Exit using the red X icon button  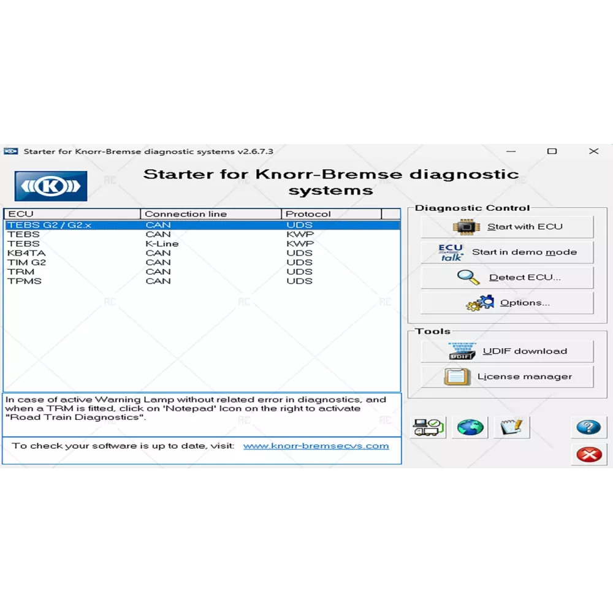588,455
